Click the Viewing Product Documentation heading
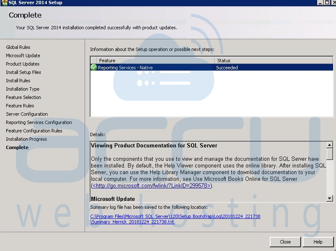The width and height of the screenshot is (336, 251). (x=154, y=146)
